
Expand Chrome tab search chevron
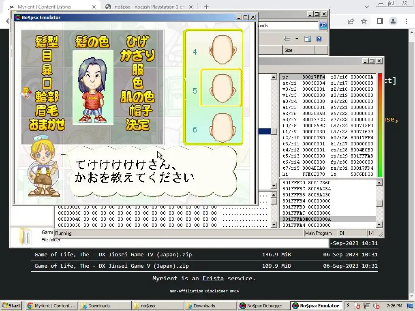pyautogui.click(x=366, y=6)
